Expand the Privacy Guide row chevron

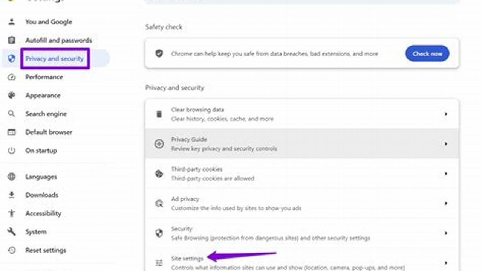446,144
